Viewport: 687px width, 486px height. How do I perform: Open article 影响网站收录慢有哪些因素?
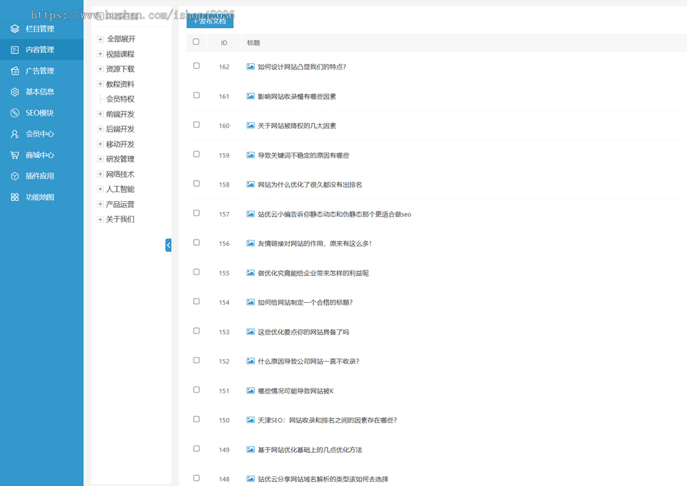tap(297, 96)
